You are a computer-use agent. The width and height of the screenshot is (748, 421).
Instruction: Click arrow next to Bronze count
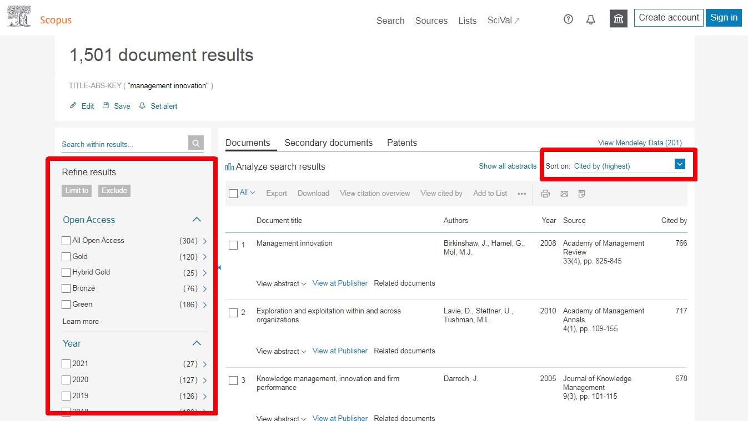(x=205, y=288)
